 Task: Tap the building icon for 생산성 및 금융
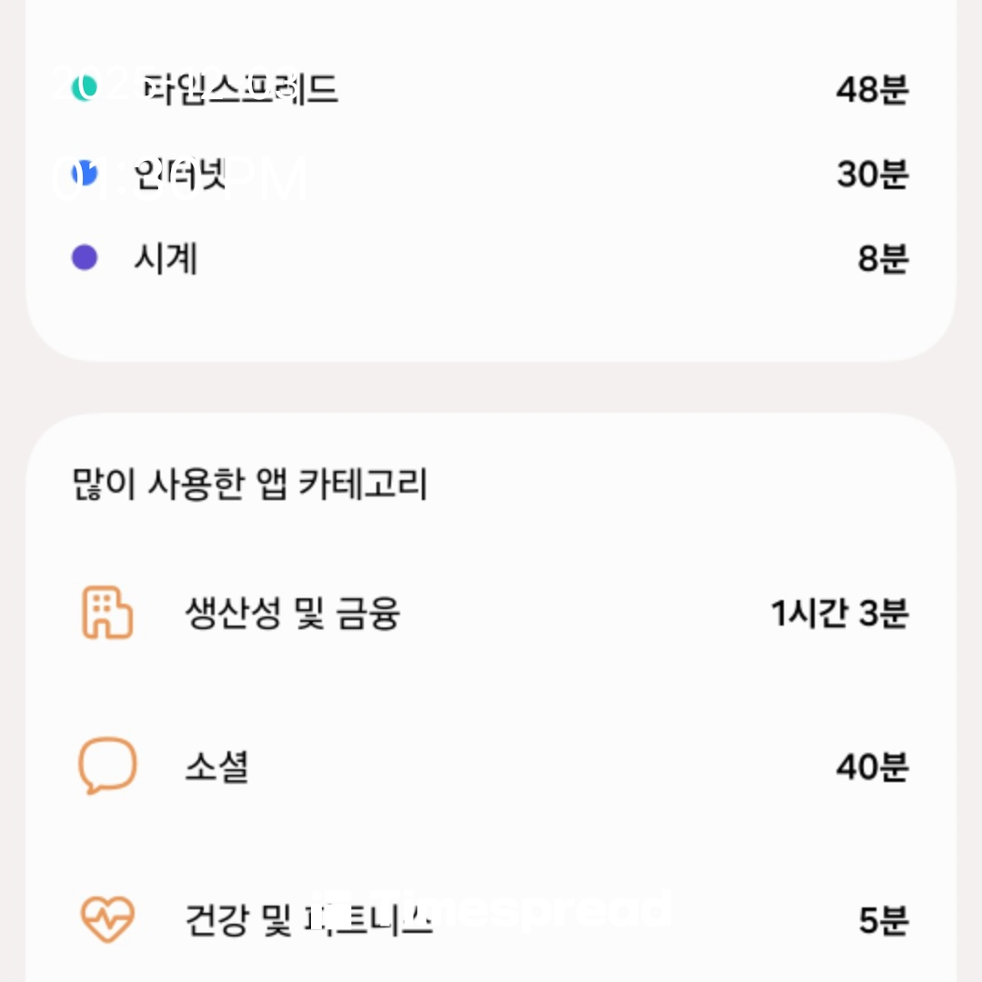pos(107,613)
